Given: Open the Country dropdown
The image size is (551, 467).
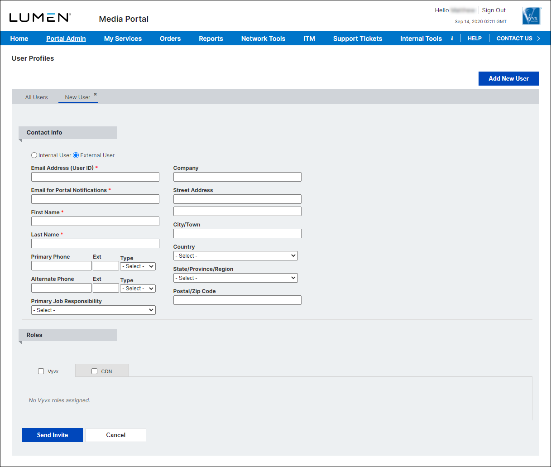Looking at the screenshot, I should 235,256.
